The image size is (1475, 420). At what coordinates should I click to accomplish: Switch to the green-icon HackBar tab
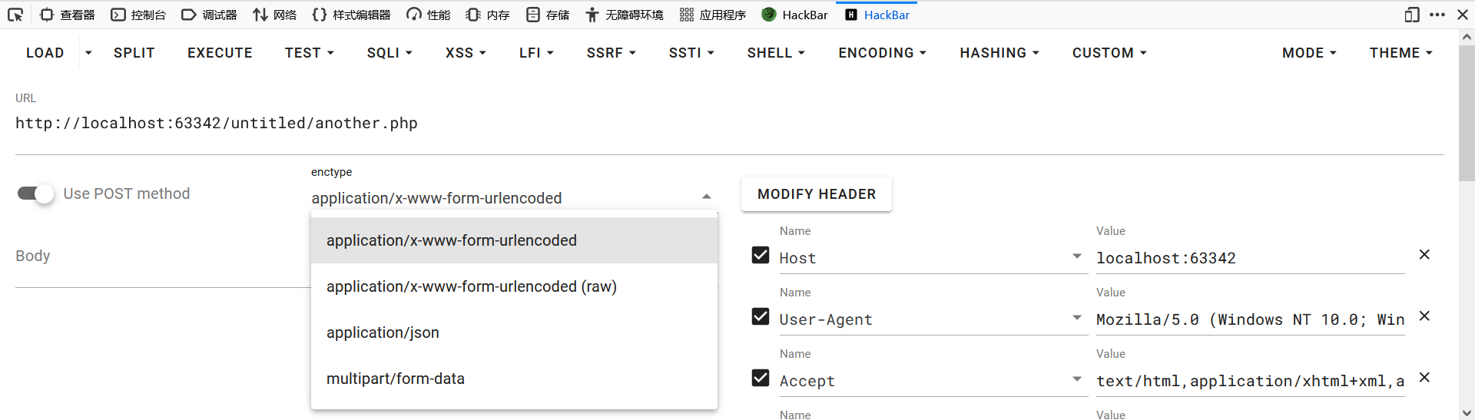[795, 15]
